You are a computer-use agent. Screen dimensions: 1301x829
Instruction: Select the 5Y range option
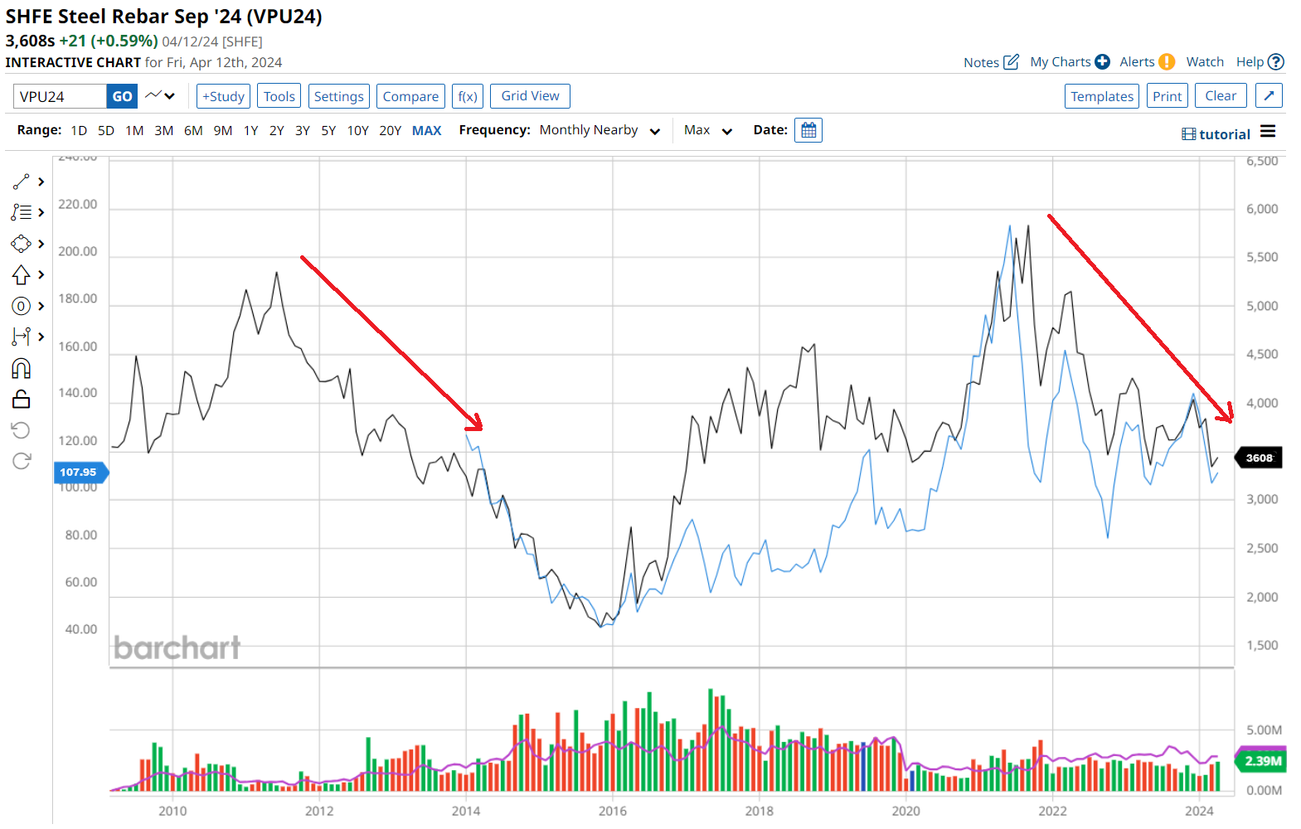[328, 130]
